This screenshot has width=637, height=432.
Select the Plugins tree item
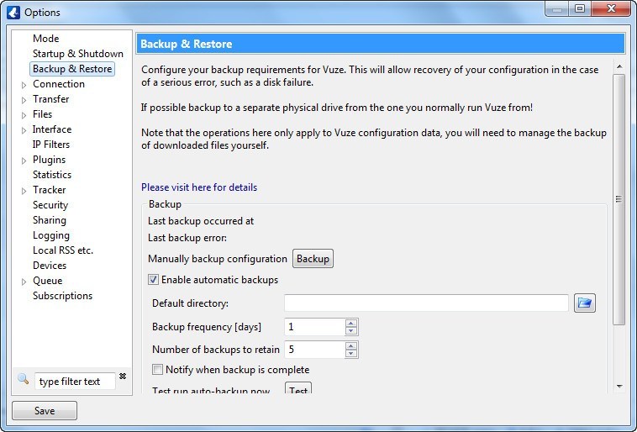[x=49, y=160]
